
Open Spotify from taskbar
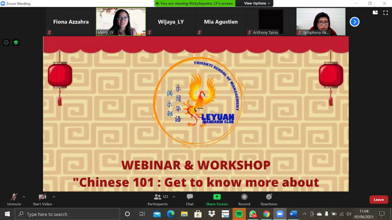(x=239, y=214)
